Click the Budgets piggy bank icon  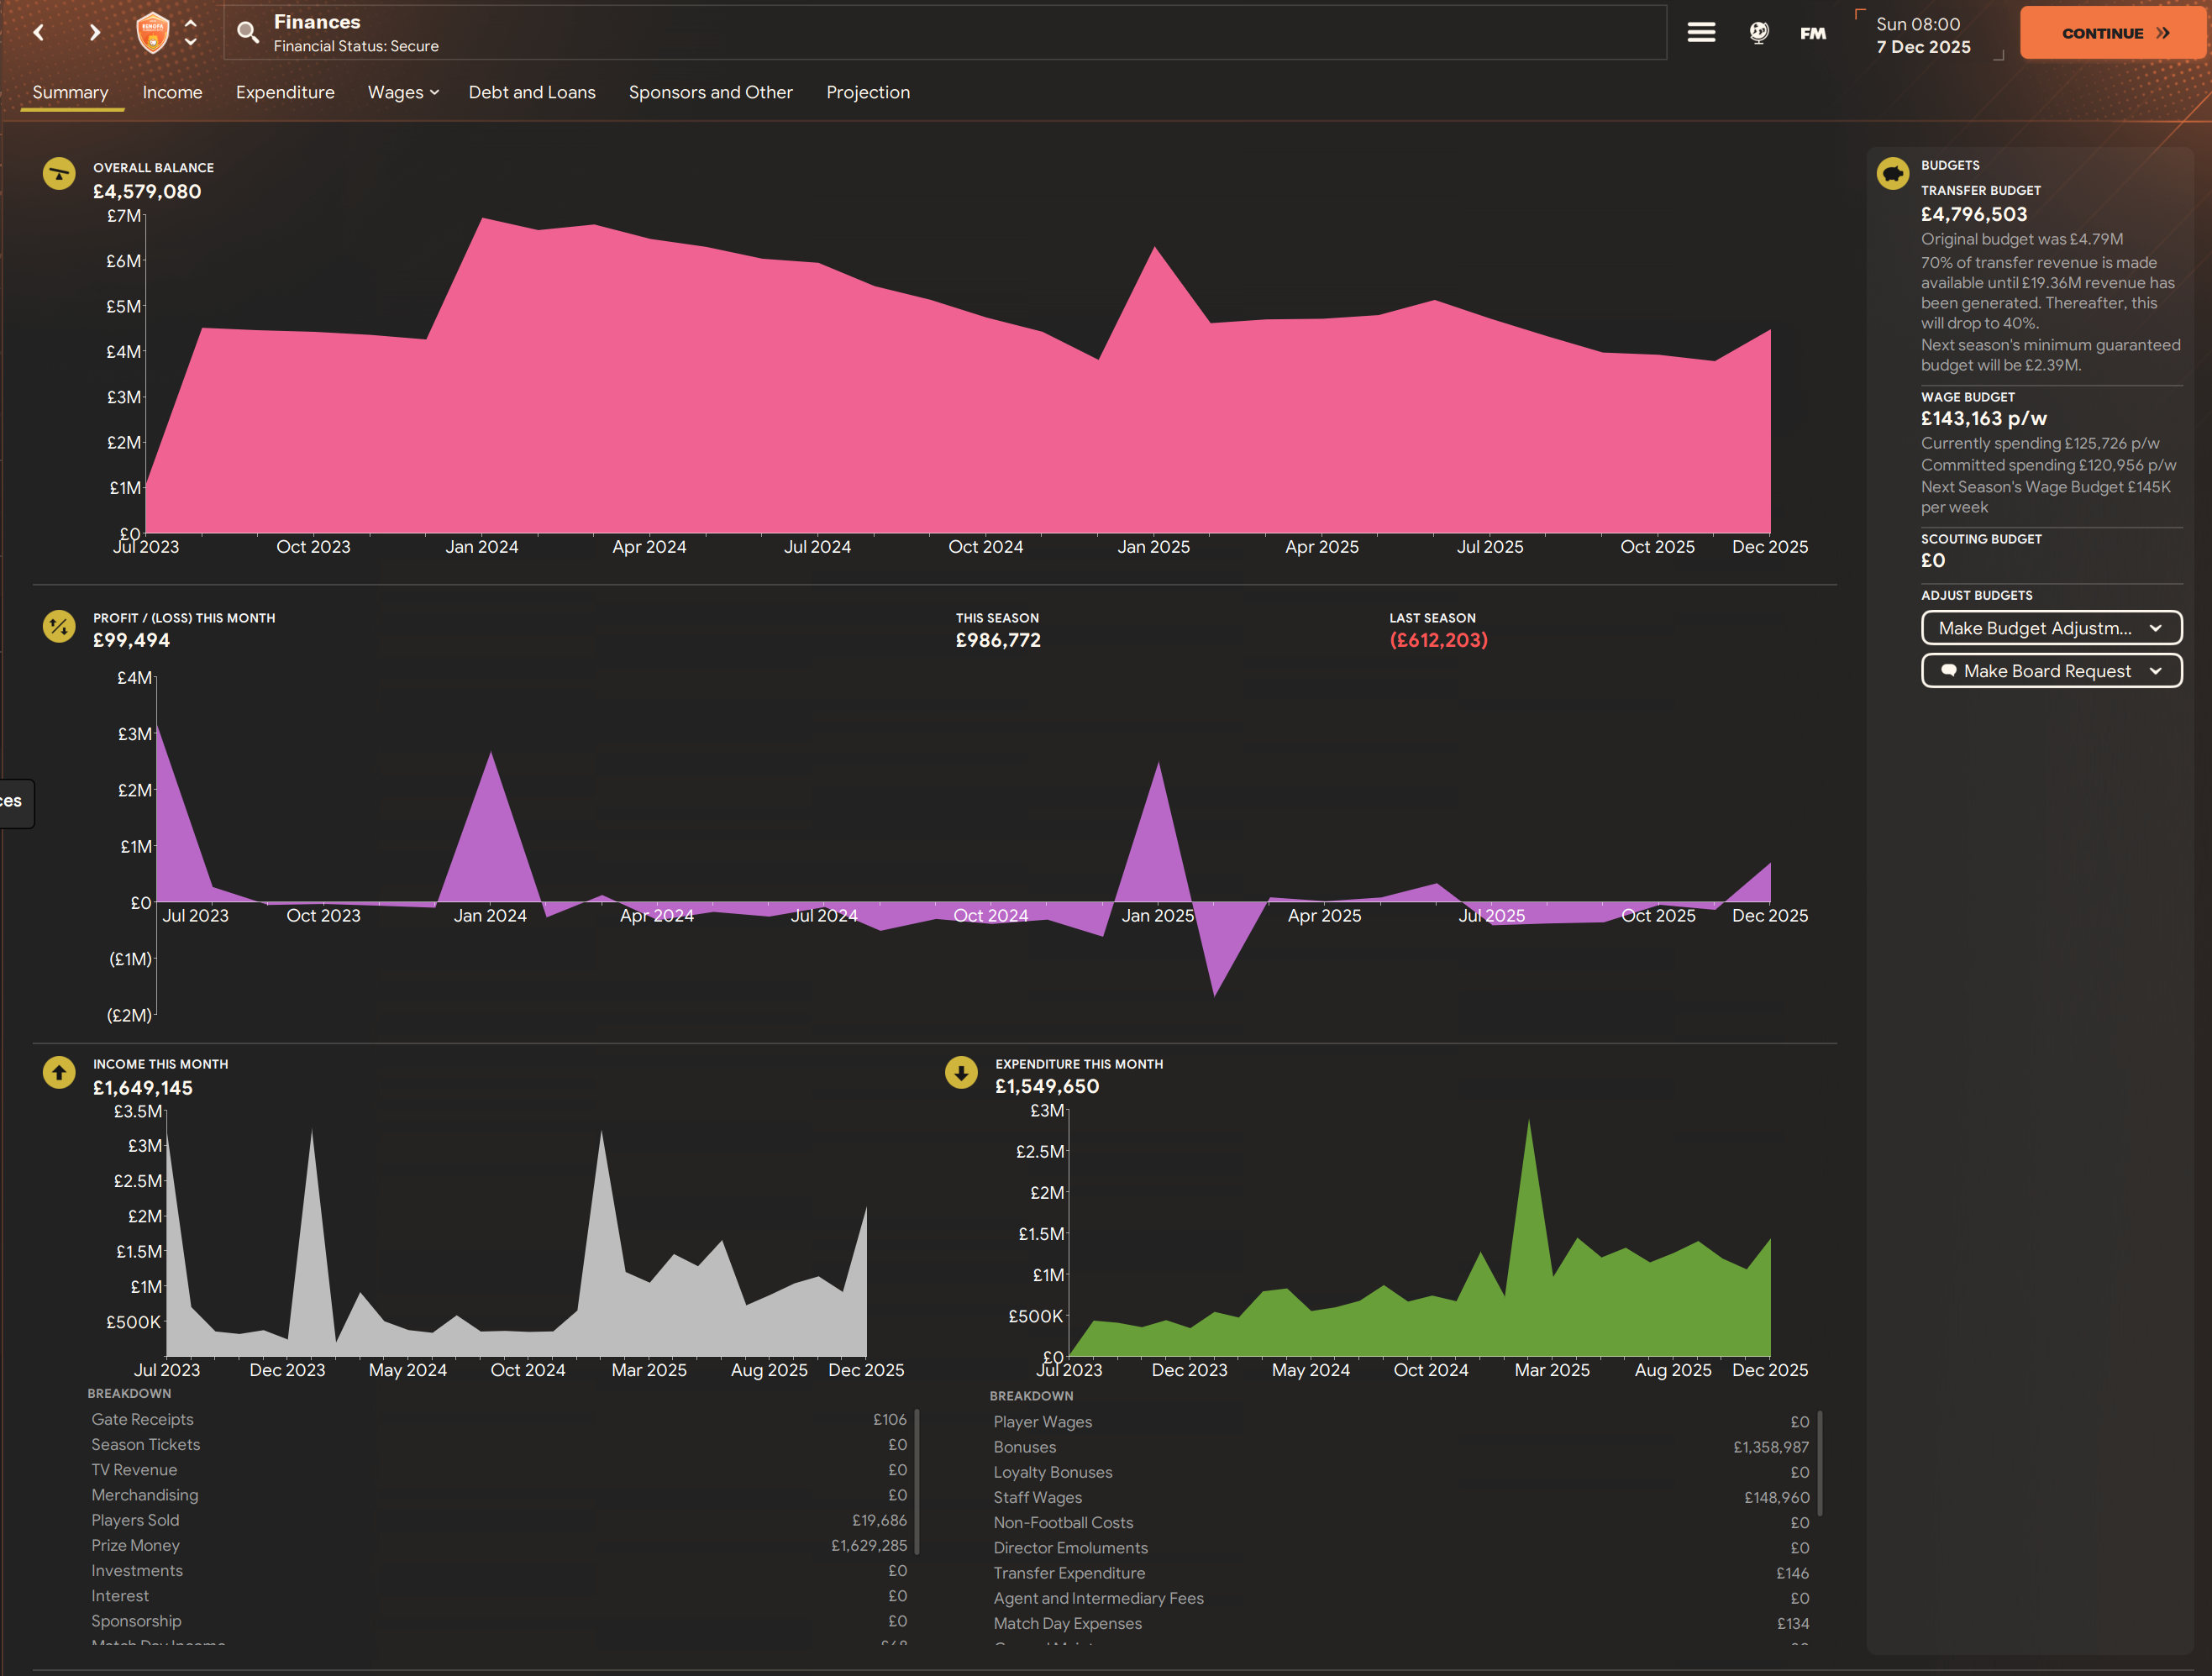1892,174
